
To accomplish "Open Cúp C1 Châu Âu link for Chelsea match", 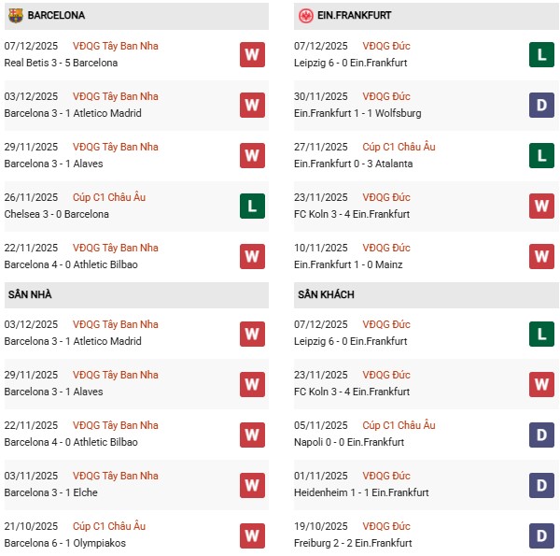I will click(108, 198).
